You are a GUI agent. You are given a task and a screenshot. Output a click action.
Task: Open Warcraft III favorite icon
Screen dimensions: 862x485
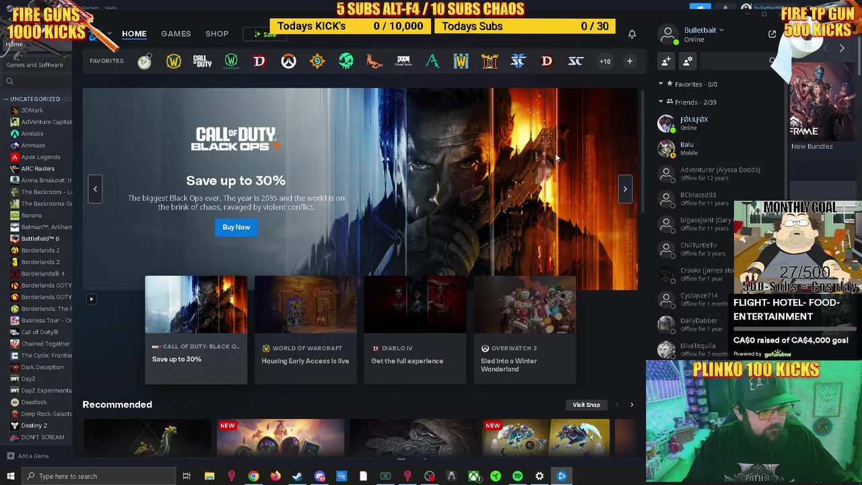[461, 61]
